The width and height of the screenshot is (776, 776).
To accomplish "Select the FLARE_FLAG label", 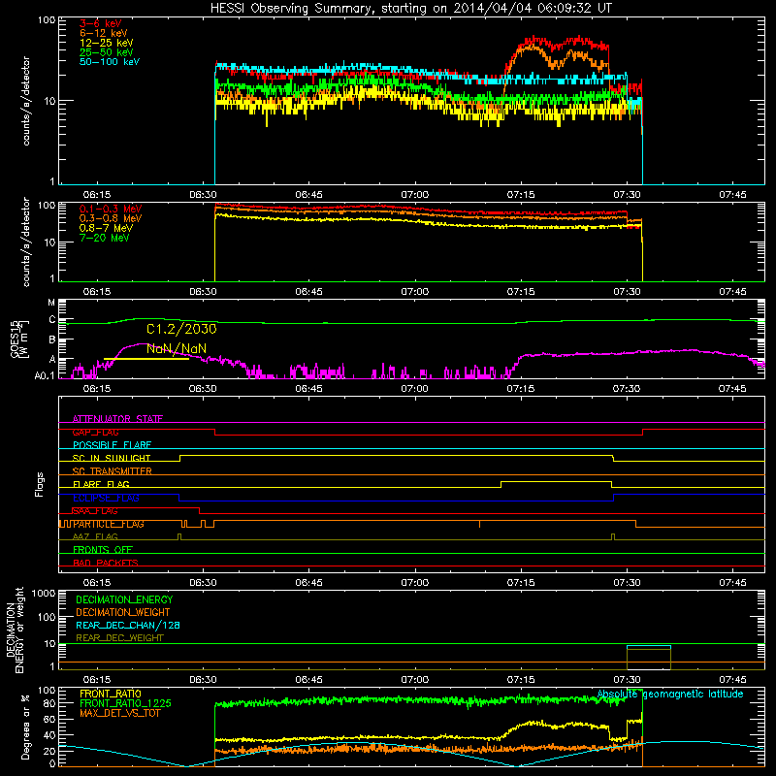I will click(101, 484).
